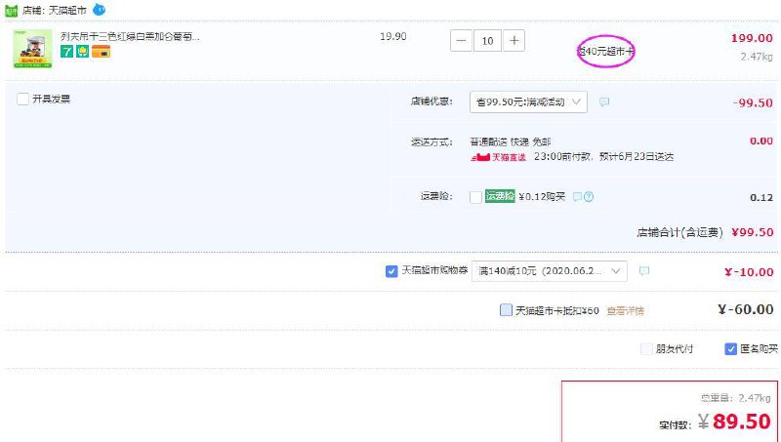Click the coupon deduction amount ¥-10.00

(749, 272)
